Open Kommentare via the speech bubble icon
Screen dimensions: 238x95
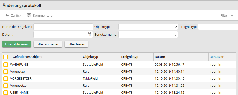coord(29,15)
